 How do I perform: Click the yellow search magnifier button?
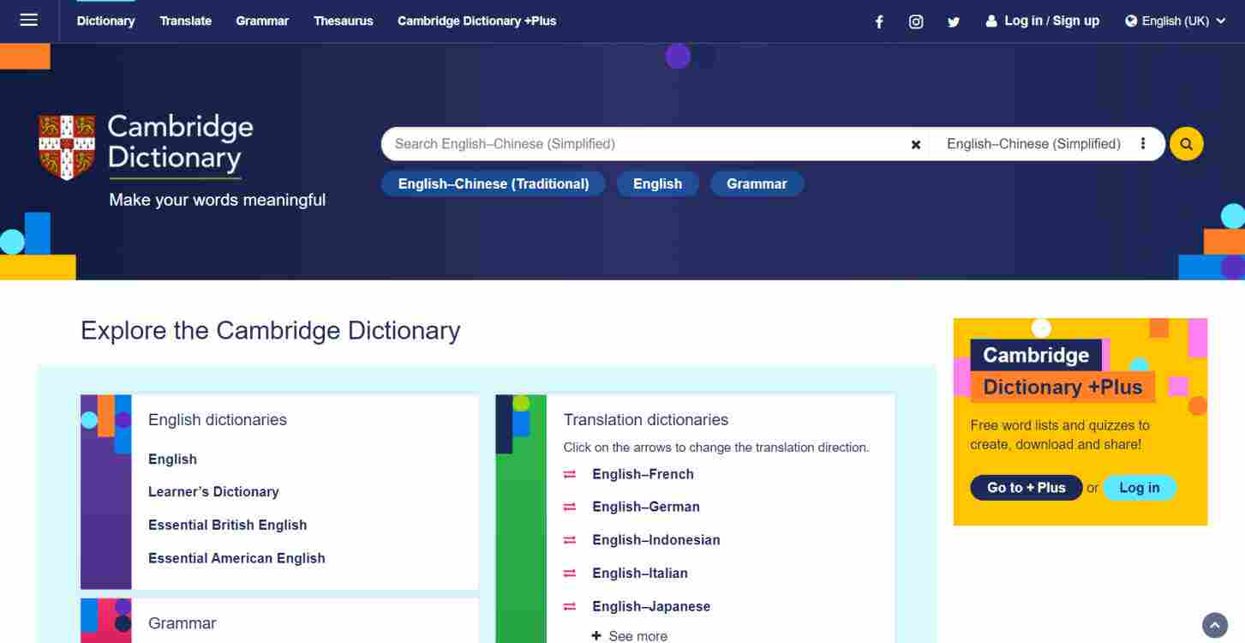click(x=1187, y=144)
